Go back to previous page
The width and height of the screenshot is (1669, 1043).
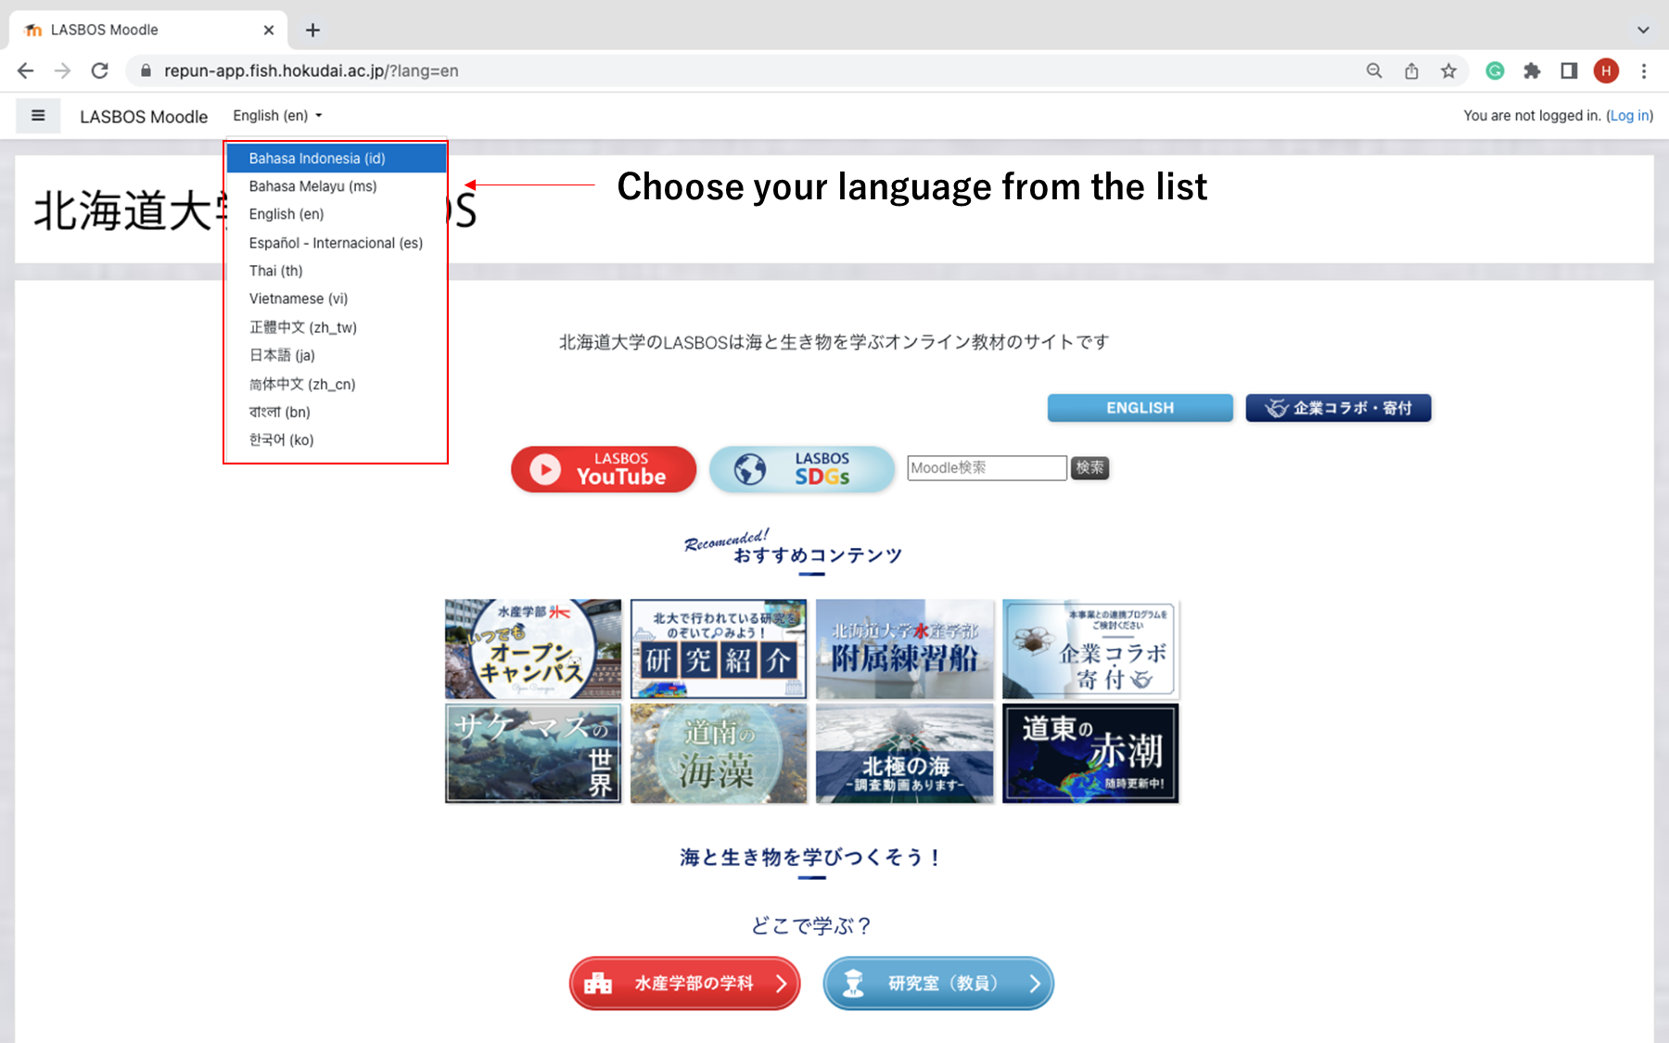(26, 70)
